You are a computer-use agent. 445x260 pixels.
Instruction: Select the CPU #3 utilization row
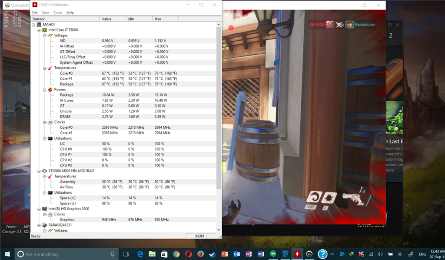tap(123, 166)
